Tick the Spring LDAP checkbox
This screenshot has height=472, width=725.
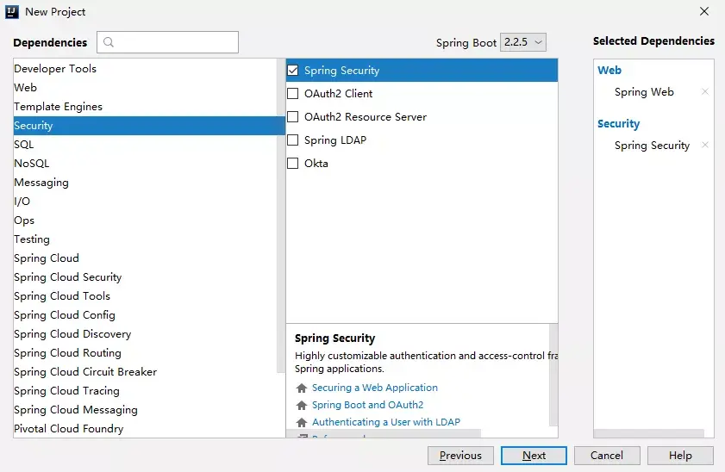(x=293, y=140)
